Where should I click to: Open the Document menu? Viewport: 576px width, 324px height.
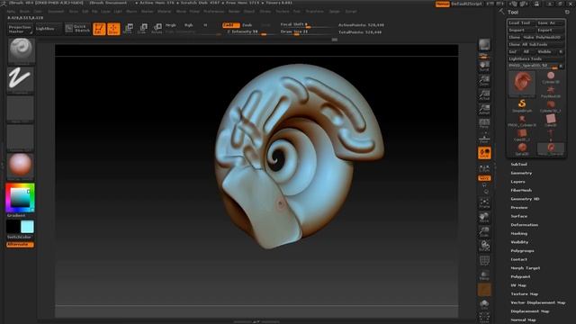point(56,12)
